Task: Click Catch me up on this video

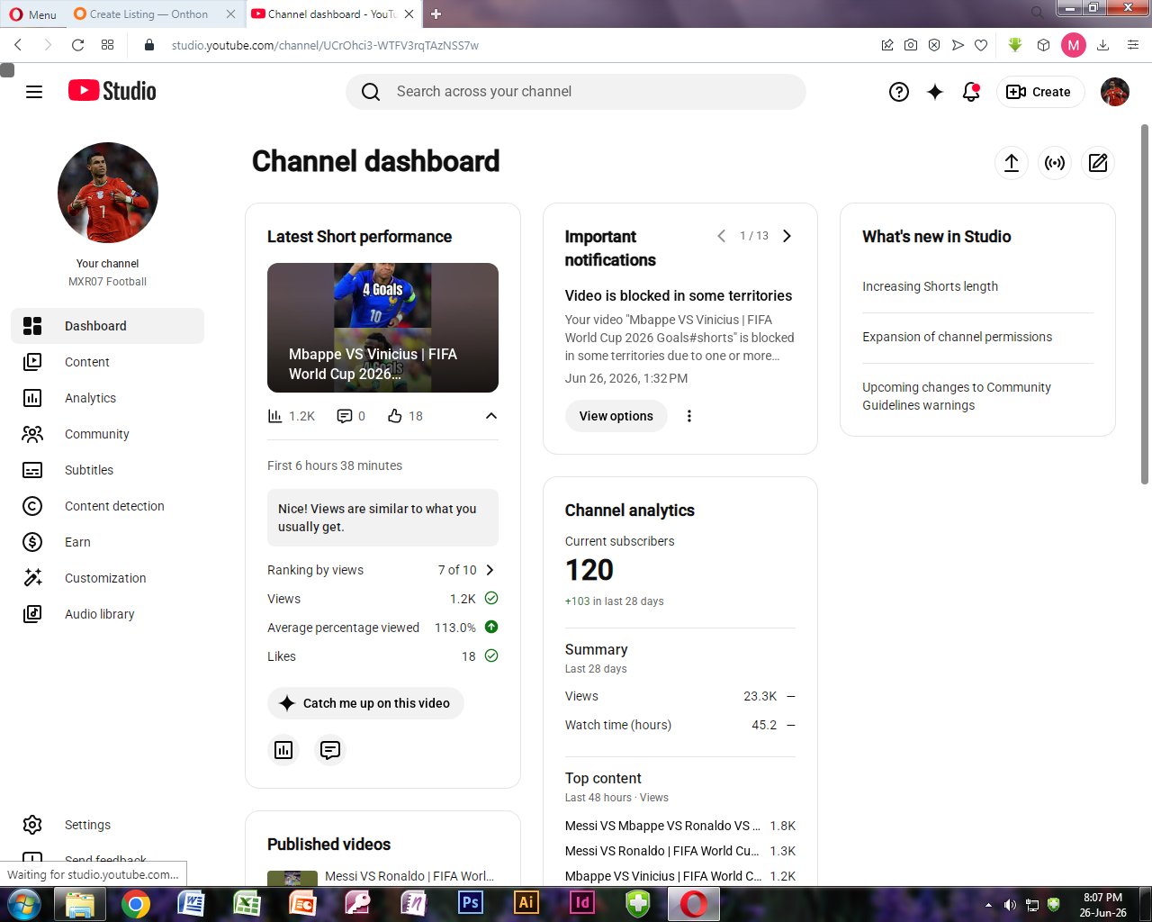Action: [365, 703]
